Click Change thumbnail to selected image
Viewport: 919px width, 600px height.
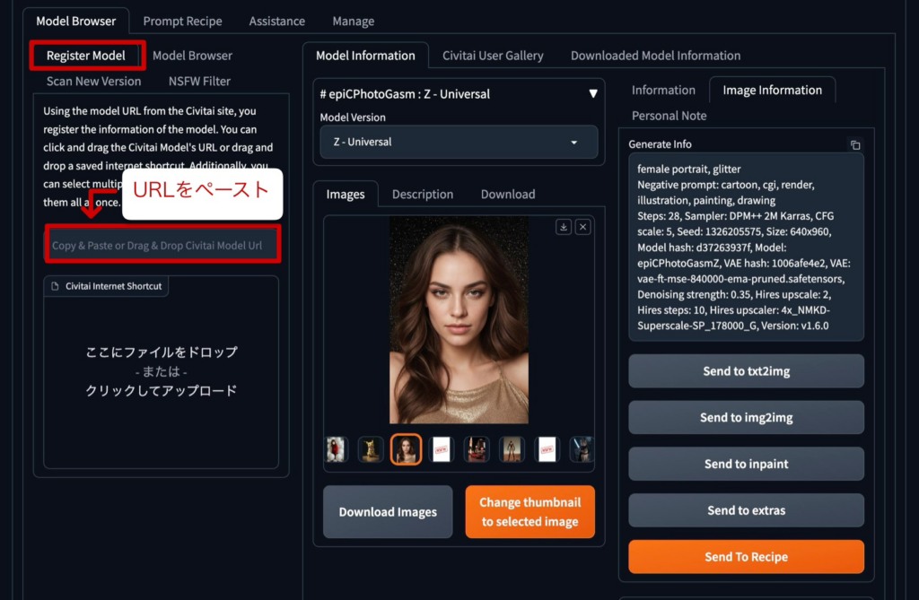[530, 512]
